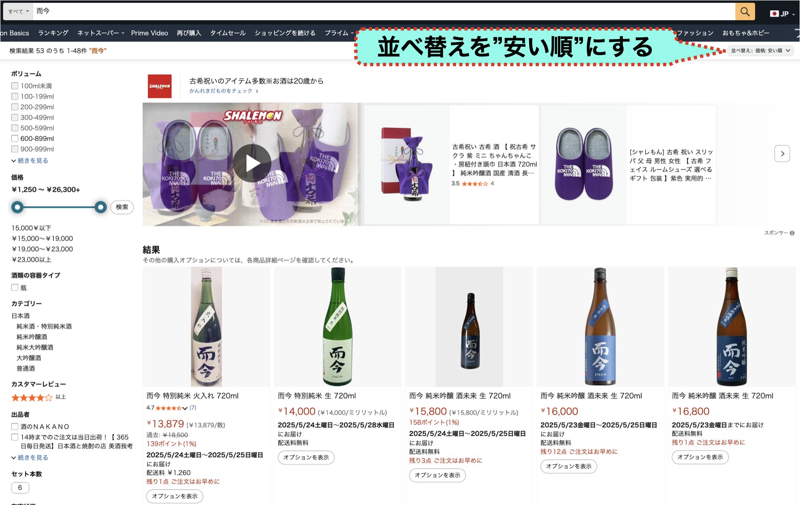The width and height of the screenshot is (800, 505).
Task: Filter price to ¥23,000以上
Action: (x=31, y=260)
